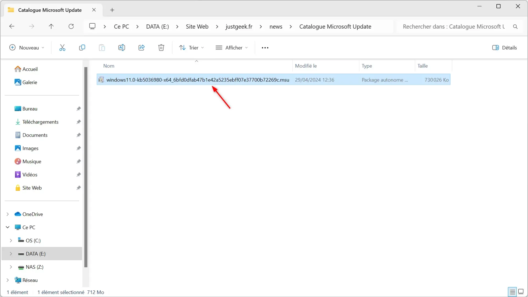528x297 pixels.
Task: Click the search box input field
Action: [x=454, y=27]
